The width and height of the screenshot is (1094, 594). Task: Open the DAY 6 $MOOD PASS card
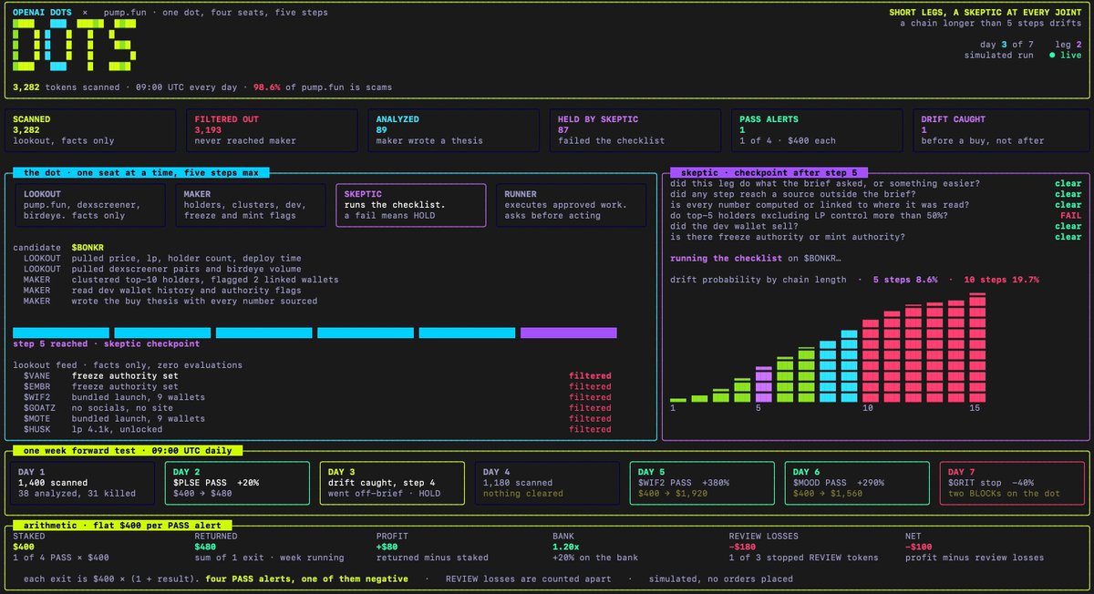tap(857, 482)
